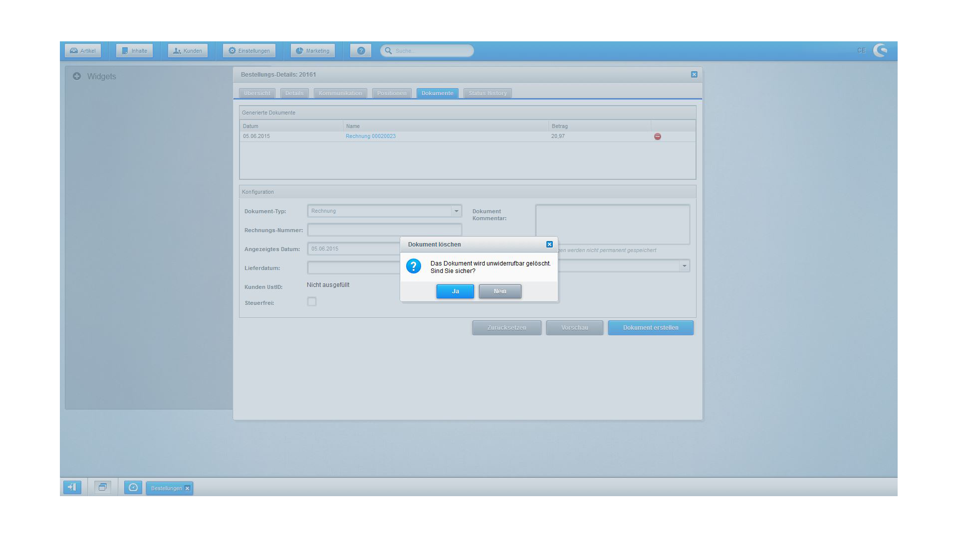The height and width of the screenshot is (538, 958).
Task: Click the Dokument erstellen button
Action: coord(651,328)
